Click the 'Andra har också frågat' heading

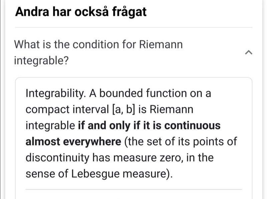tap(81, 12)
